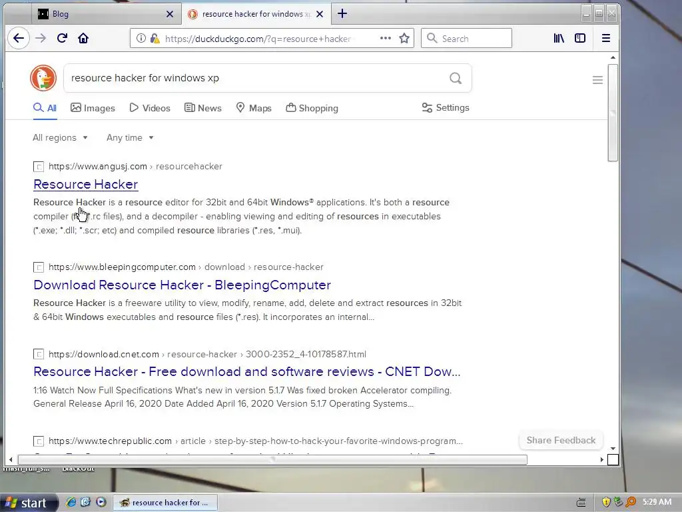
Task: Click the security shield tray icon
Action: pos(606,502)
